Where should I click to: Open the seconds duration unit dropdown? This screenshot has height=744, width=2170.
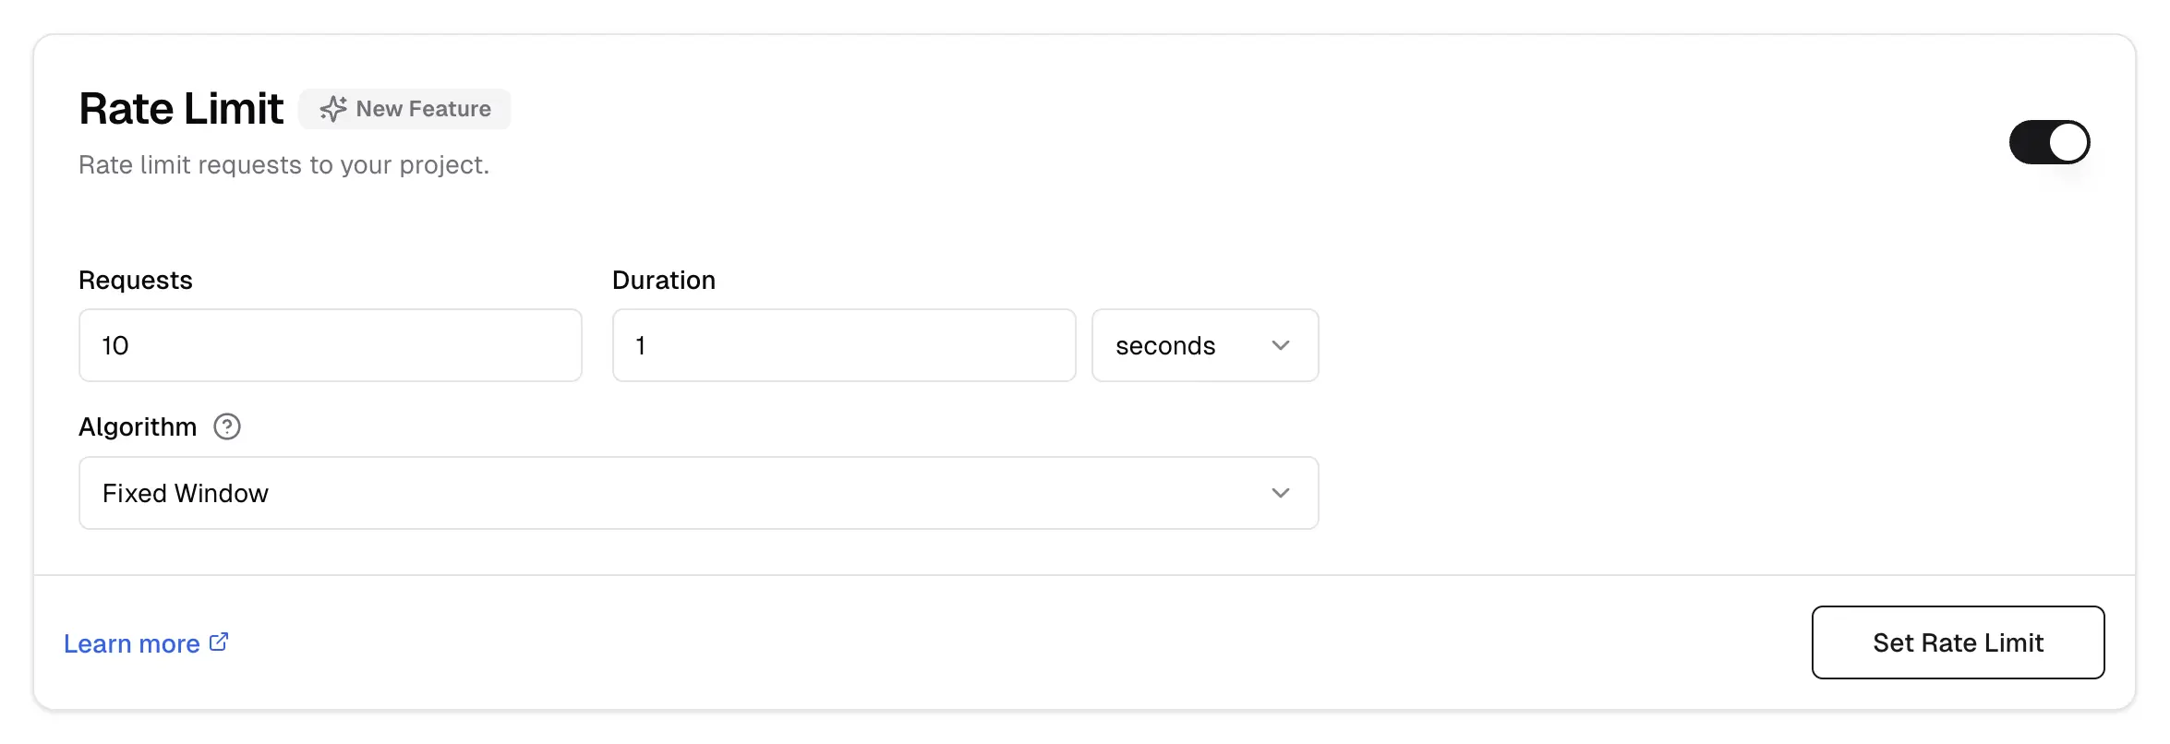tap(1204, 345)
